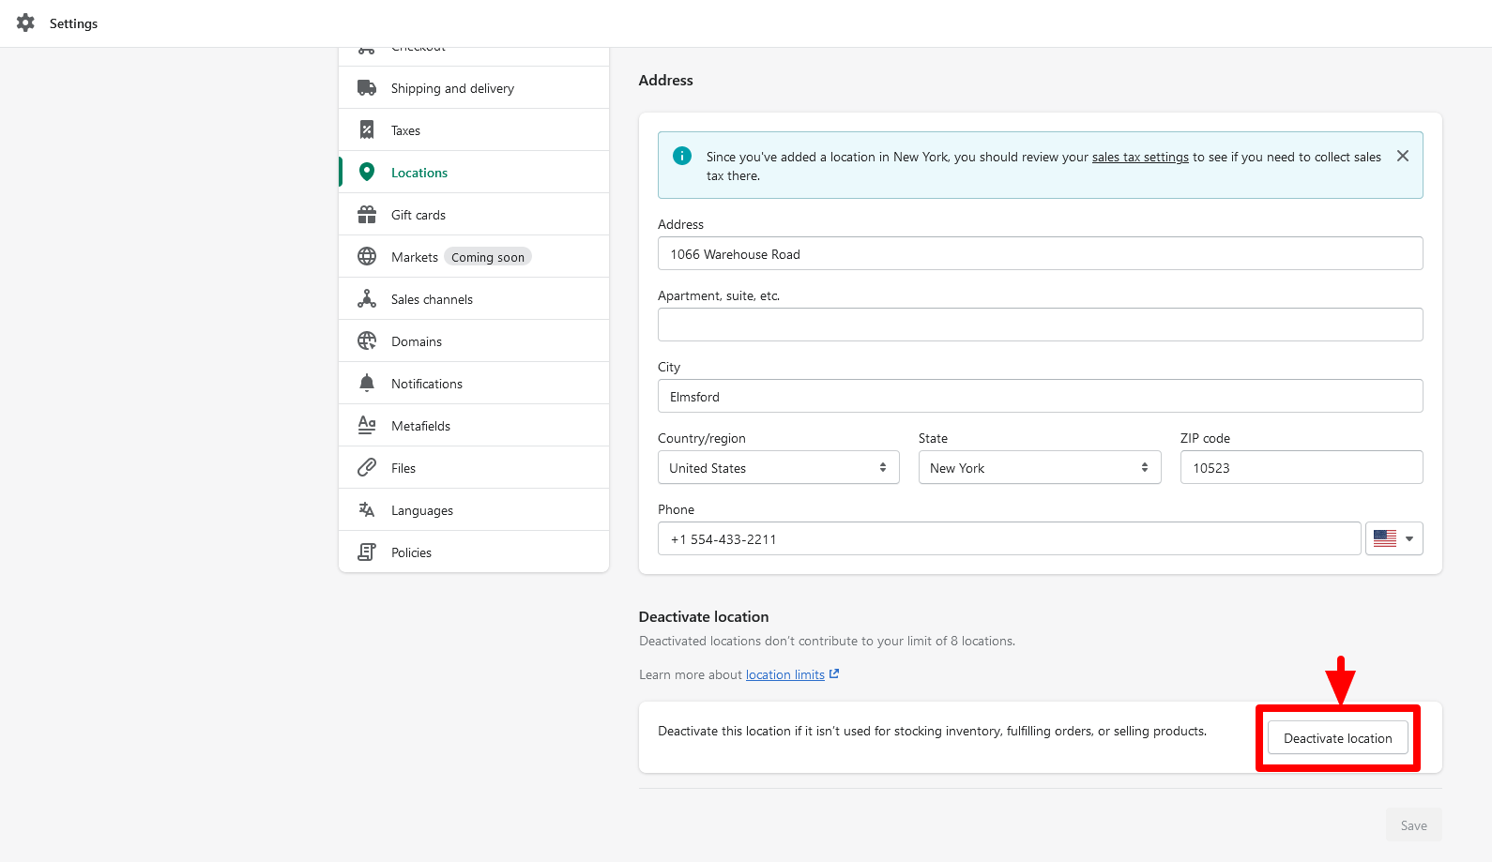Click the Notifications bell icon
Image resolution: width=1492 pixels, height=862 pixels.
tap(367, 384)
